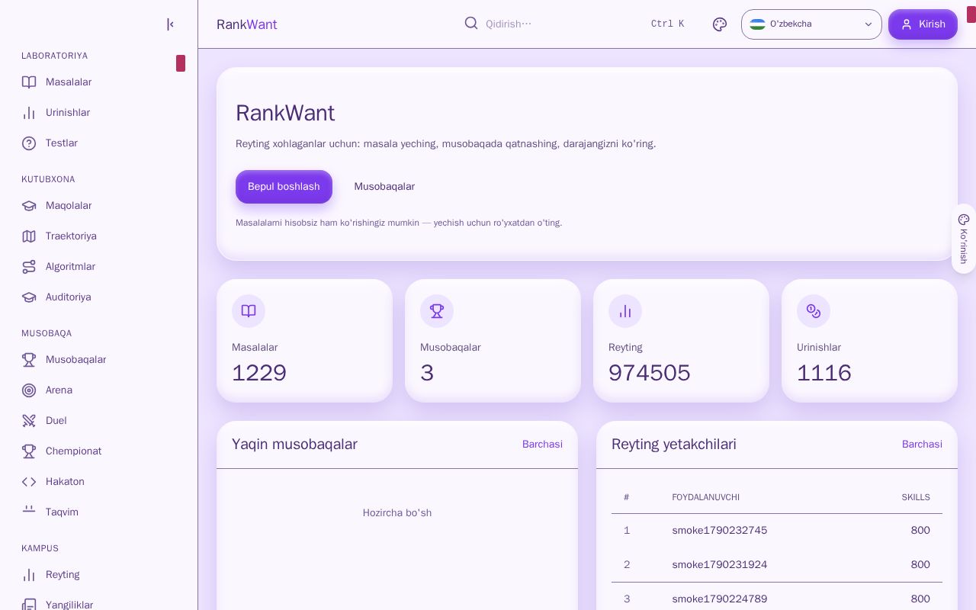
Task: Open Musobaqalar trophy icon in sidebar
Action: (29, 360)
